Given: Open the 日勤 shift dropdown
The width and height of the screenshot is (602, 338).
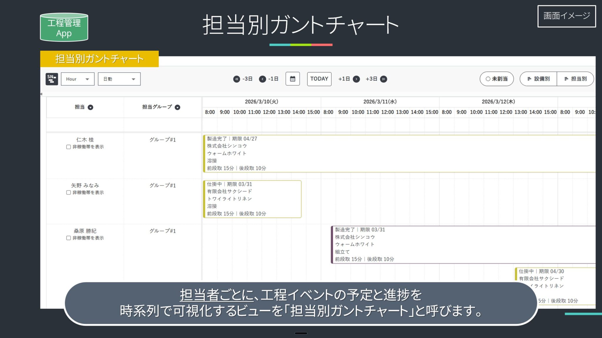Looking at the screenshot, I should point(119,79).
